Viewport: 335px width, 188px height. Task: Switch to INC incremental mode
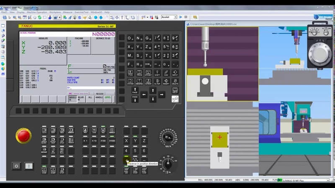pyautogui.click(x=103, y=131)
